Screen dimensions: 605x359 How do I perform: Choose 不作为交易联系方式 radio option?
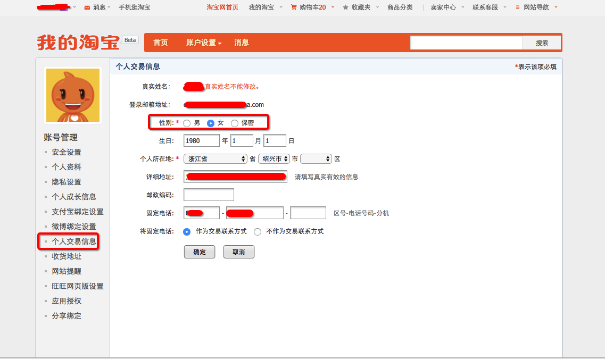pyautogui.click(x=258, y=232)
